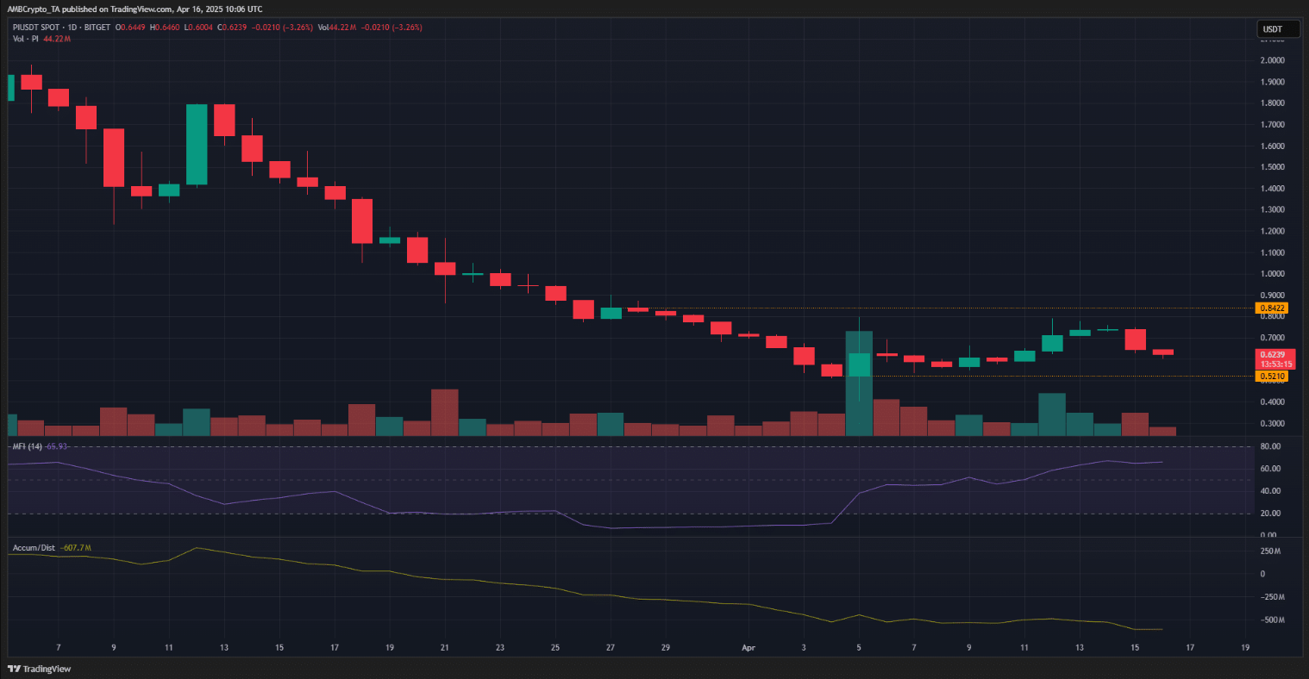1309x679 pixels.
Task: Click the -500M label on Accum/Dist scale
Action: [1271, 620]
